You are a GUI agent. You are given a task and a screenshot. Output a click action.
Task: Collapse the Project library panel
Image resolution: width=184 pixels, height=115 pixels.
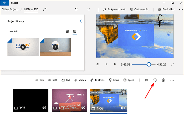80,21
